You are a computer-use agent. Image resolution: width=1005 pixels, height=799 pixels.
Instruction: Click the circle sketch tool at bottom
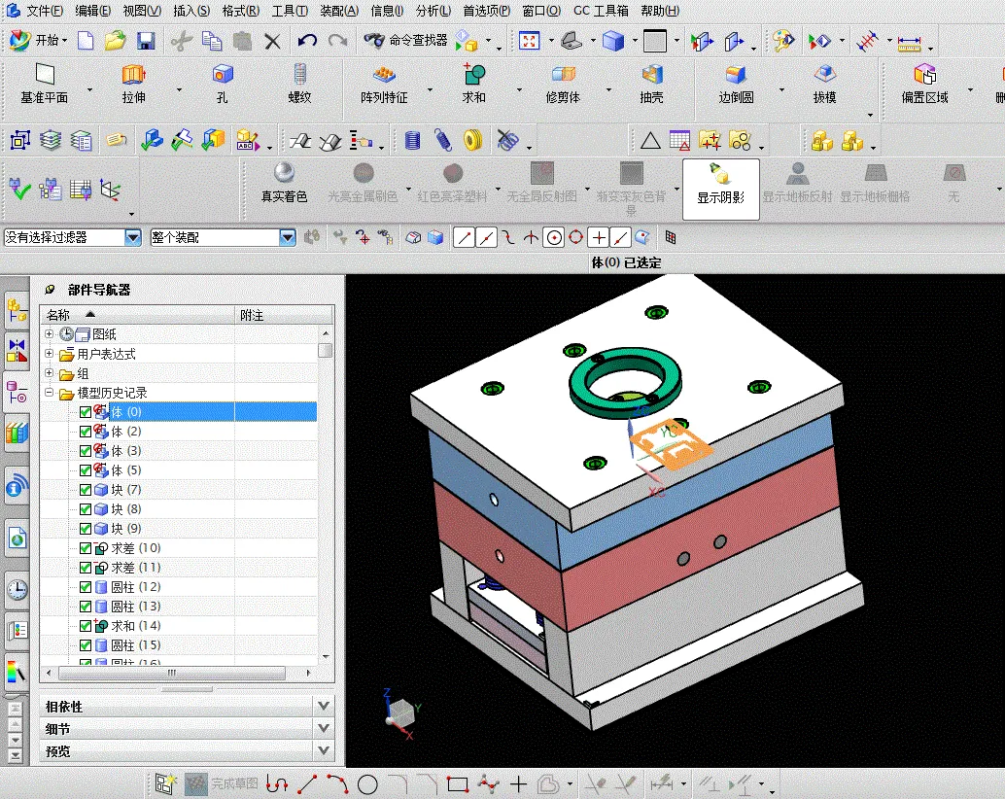(367, 784)
